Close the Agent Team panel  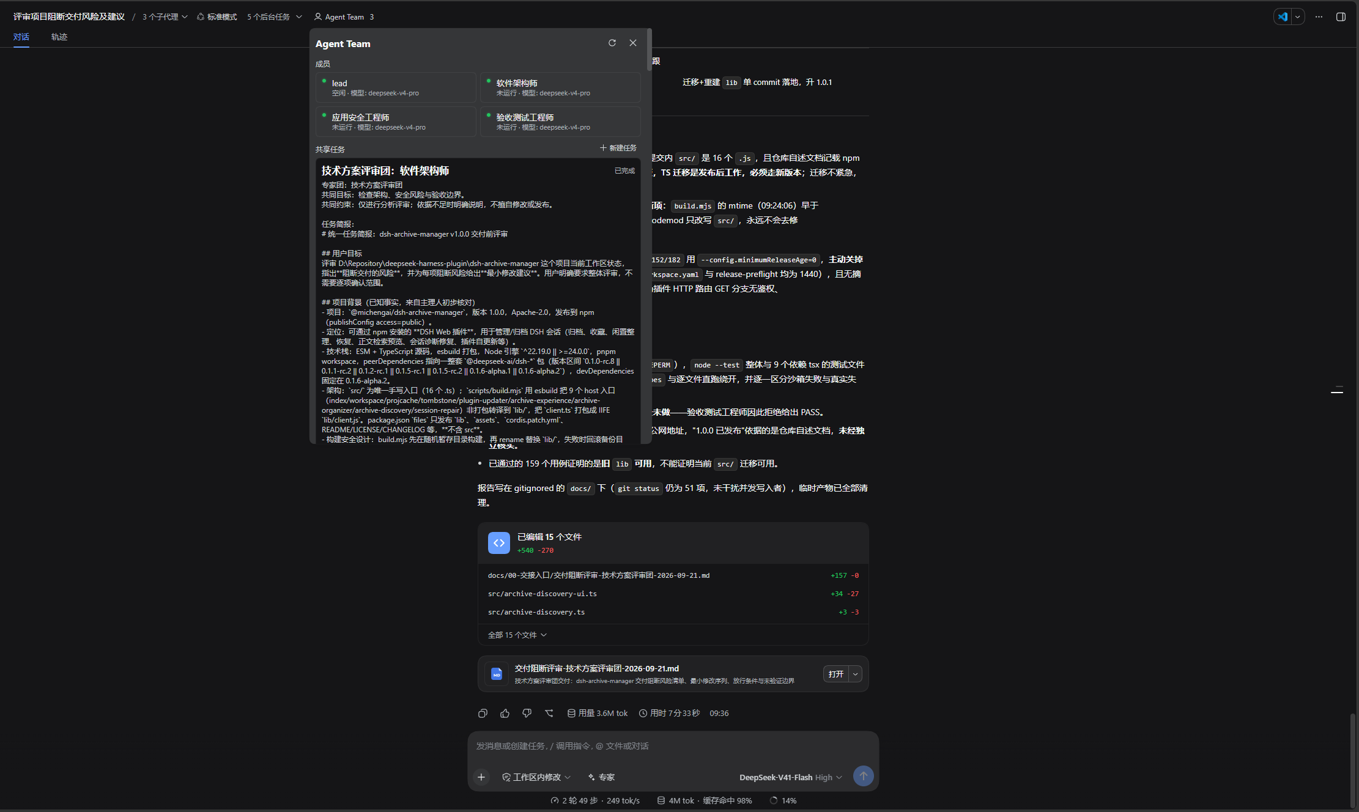pyautogui.click(x=633, y=43)
